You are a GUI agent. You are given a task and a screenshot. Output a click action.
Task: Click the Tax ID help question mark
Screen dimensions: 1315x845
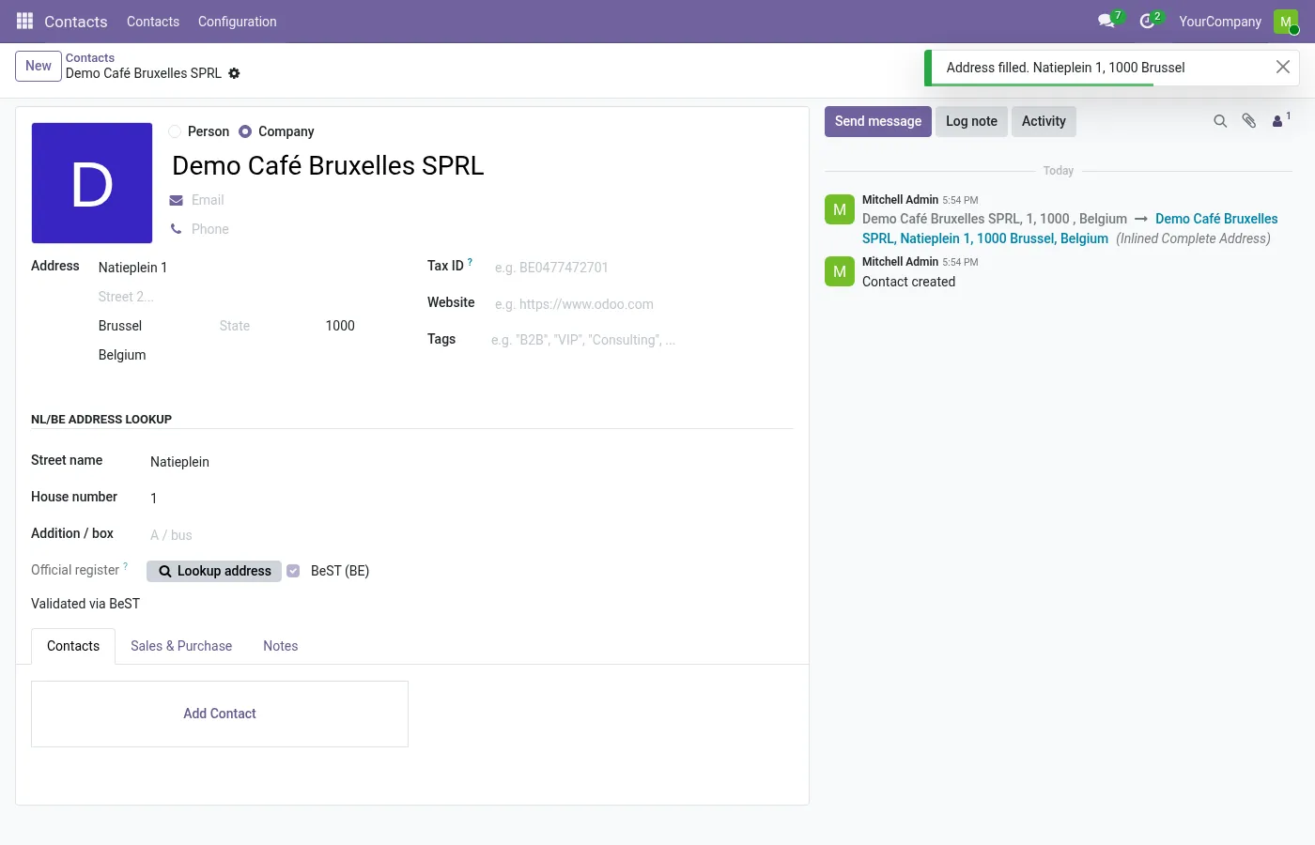point(470,263)
